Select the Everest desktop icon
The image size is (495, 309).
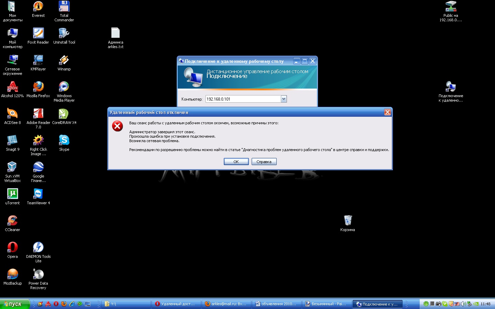tap(38, 9)
